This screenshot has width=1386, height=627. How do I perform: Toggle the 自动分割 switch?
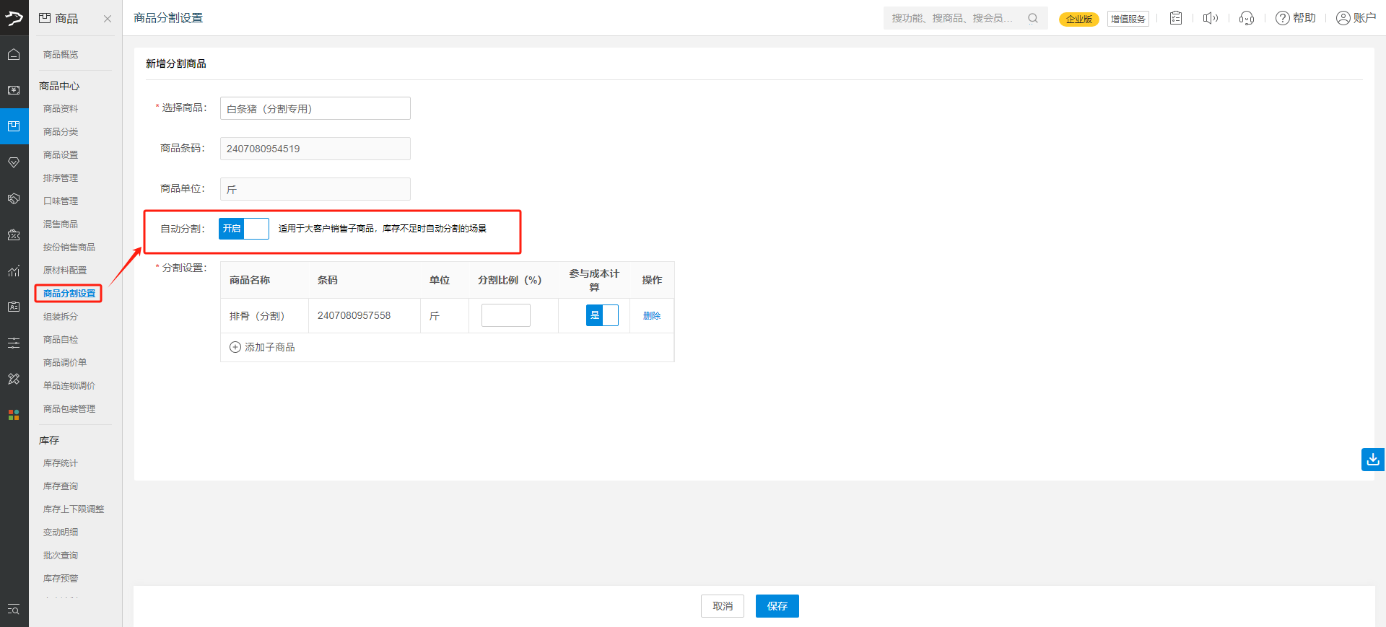tap(244, 229)
